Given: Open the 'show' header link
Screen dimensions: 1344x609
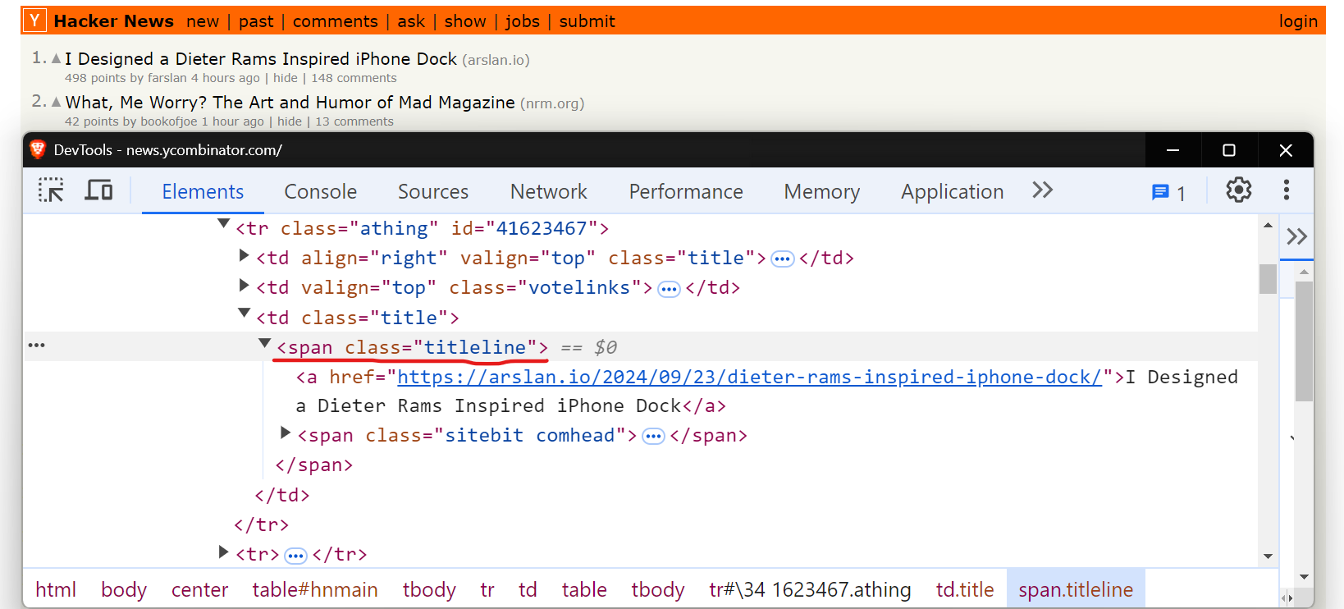Looking at the screenshot, I should click(465, 21).
